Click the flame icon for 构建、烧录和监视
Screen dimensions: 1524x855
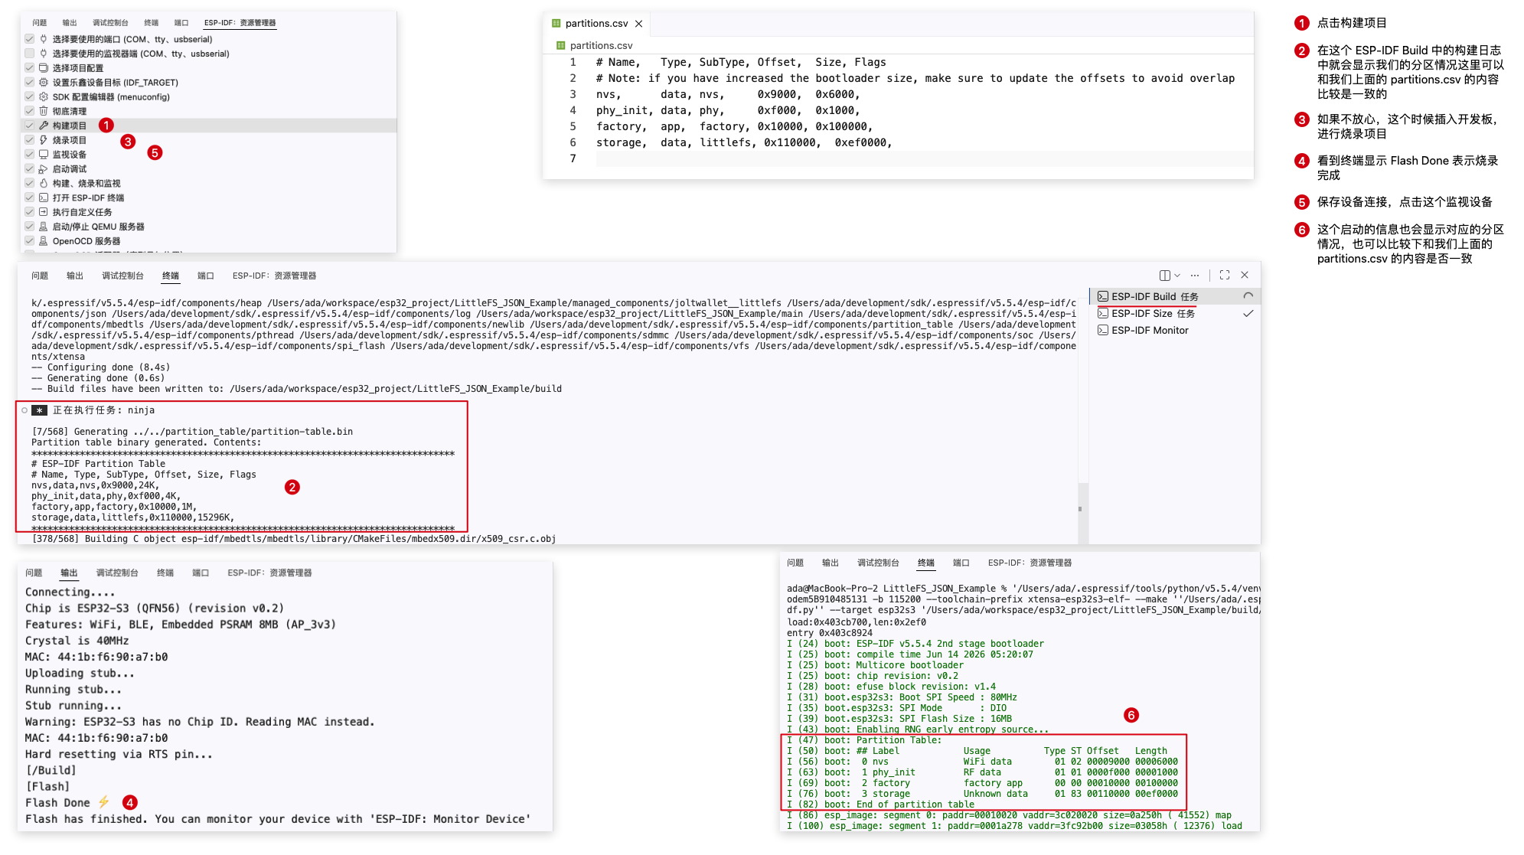coord(44,184)
